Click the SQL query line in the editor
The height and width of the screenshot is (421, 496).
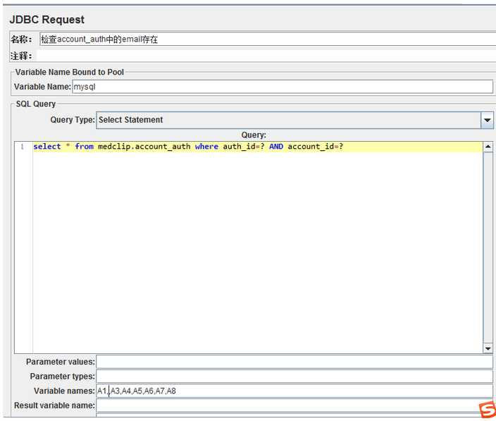coord(258,147)
